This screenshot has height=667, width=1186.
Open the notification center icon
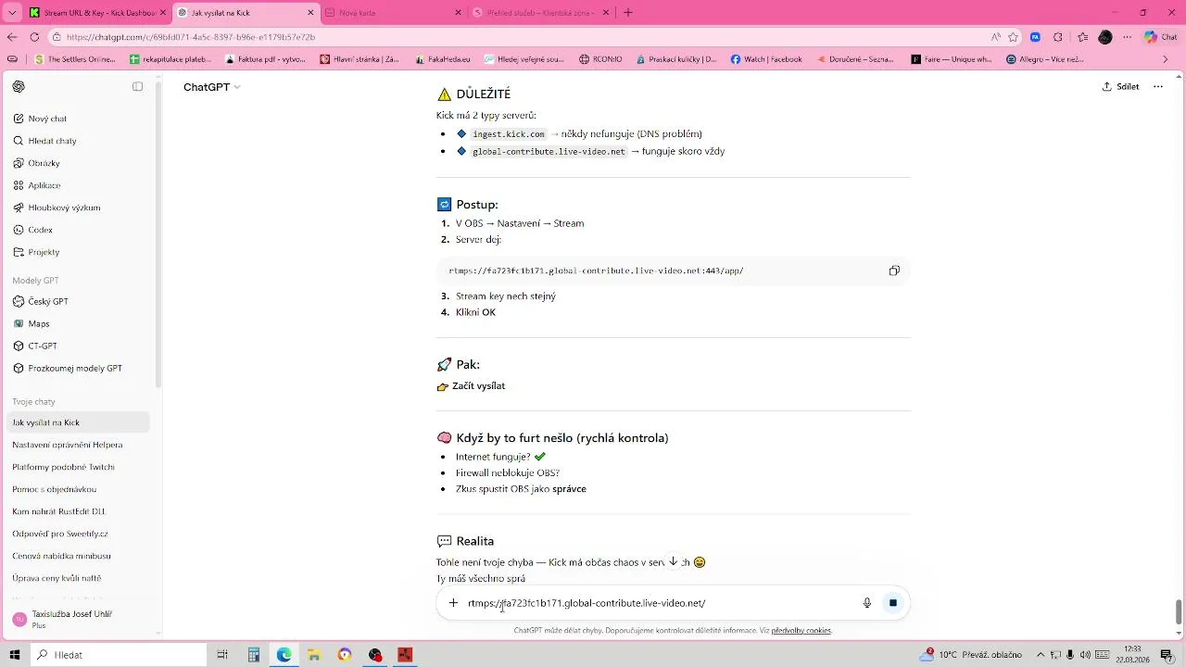[1167, 655]
